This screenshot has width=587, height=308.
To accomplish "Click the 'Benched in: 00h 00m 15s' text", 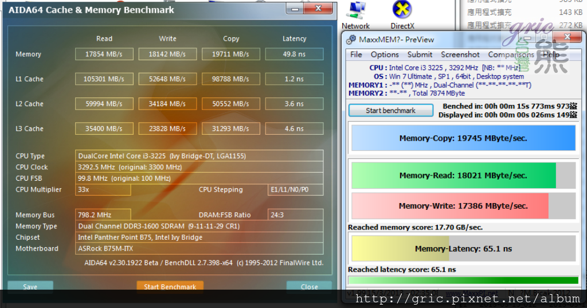I will tap(510, 106).
